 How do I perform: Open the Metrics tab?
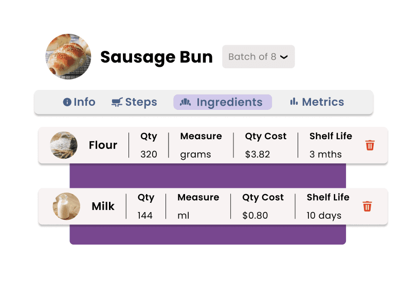click(x=317, y=102)
